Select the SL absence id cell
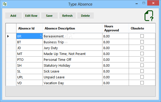Screen dimensions: 161x102 (x=29, y=71)
